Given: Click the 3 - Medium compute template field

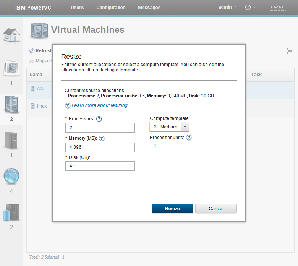Looking at the screenshot, I should (x=165, y=127).
